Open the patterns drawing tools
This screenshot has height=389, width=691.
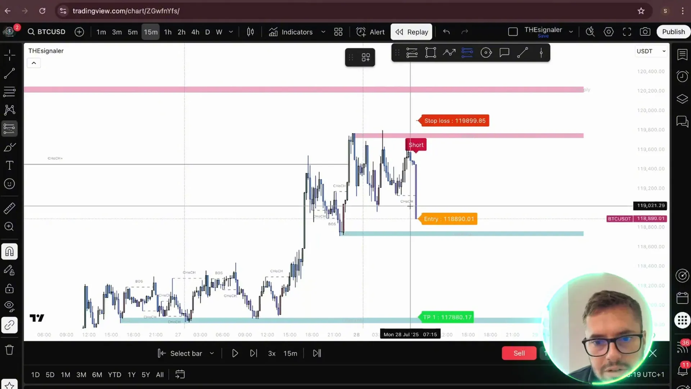(x=9, y=110)
